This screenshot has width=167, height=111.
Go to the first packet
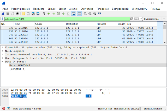pyautogui.click(x=63, y=14)
